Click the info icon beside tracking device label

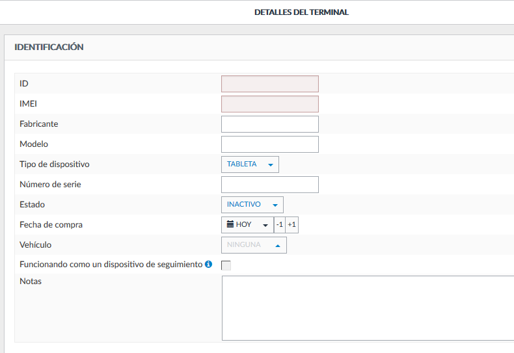(x=209, y=265)
